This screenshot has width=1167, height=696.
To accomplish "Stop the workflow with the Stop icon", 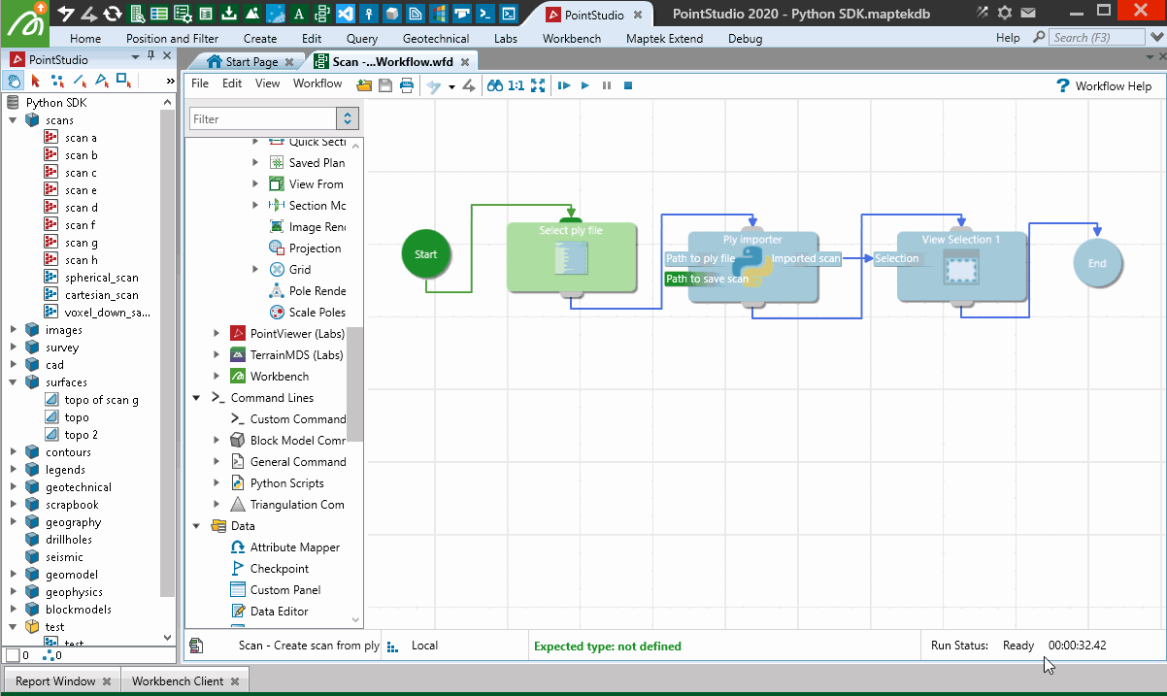I will (x=628, y=85).
